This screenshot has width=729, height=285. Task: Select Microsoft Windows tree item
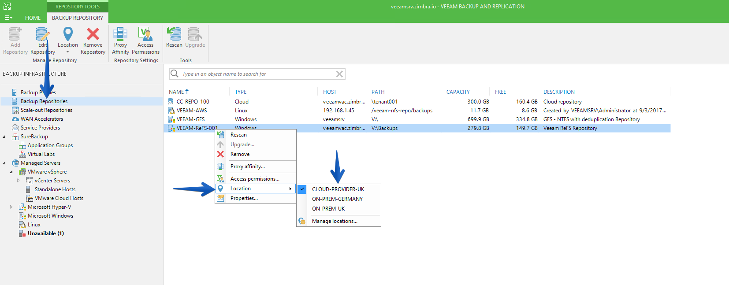51,216
